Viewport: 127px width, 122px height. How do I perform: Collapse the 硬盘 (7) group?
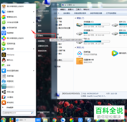click(x=75, y=18)
